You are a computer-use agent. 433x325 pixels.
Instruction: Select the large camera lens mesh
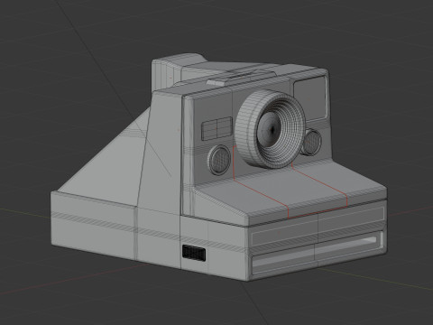(270, 129)
